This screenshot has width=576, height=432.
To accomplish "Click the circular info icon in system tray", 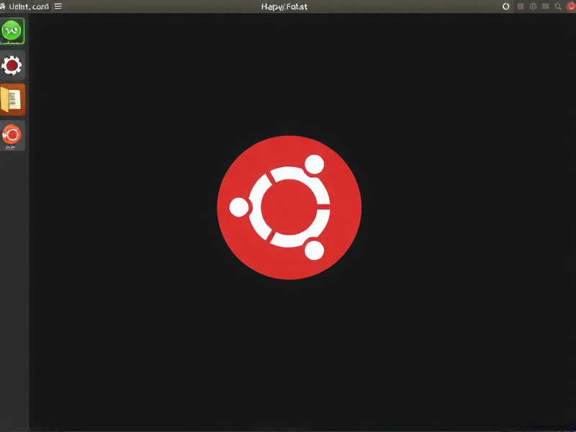I will (533, 6).
